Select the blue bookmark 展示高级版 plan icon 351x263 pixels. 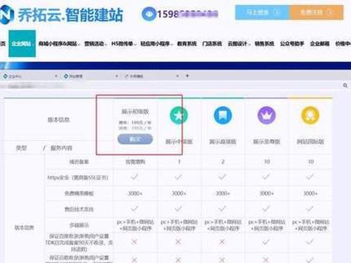pyautogui.click(x=223, y=115)
